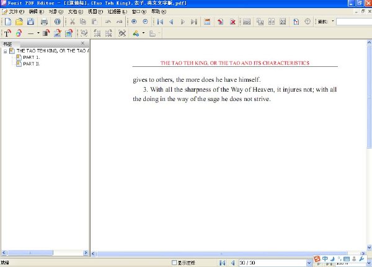
Task: Add gradient shading object tool
Action: click(x=46, y=33)
